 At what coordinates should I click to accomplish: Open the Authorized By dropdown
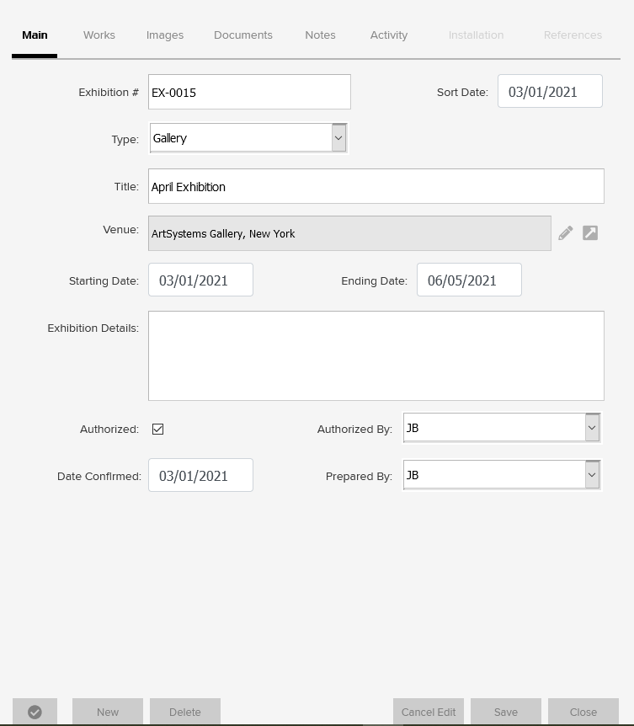point(592,428)
